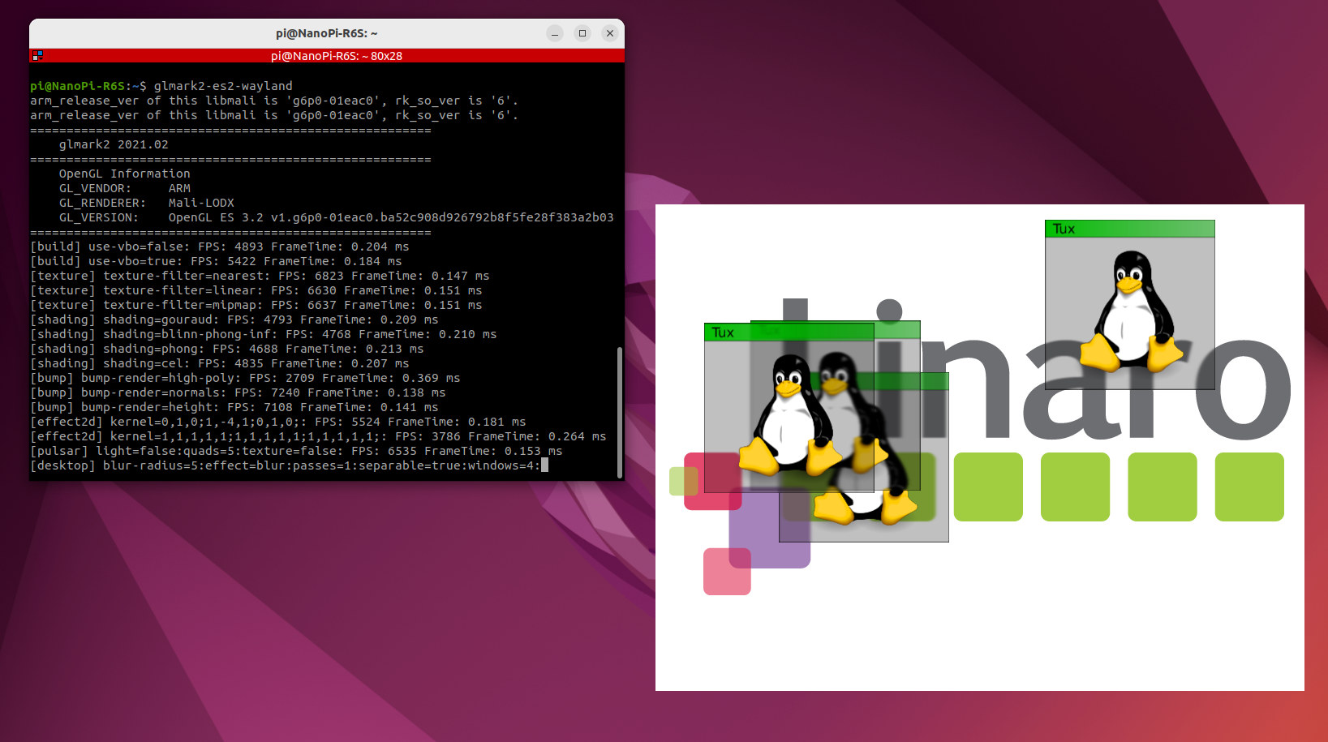This screenshot has width=1328, height=742.
Task: Click the 'glmark2-es2-wayland' command text
Action: pyautogui.click(x=223, y=86)
